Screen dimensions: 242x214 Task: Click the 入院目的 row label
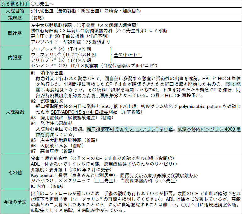tap(15, 11)
